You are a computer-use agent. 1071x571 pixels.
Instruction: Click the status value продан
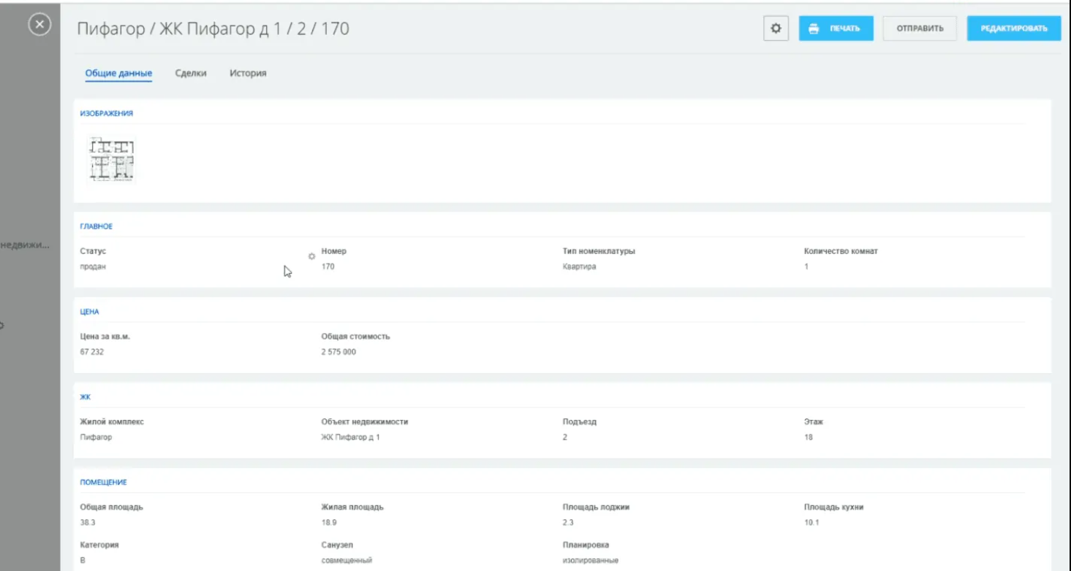coord(93,267)
